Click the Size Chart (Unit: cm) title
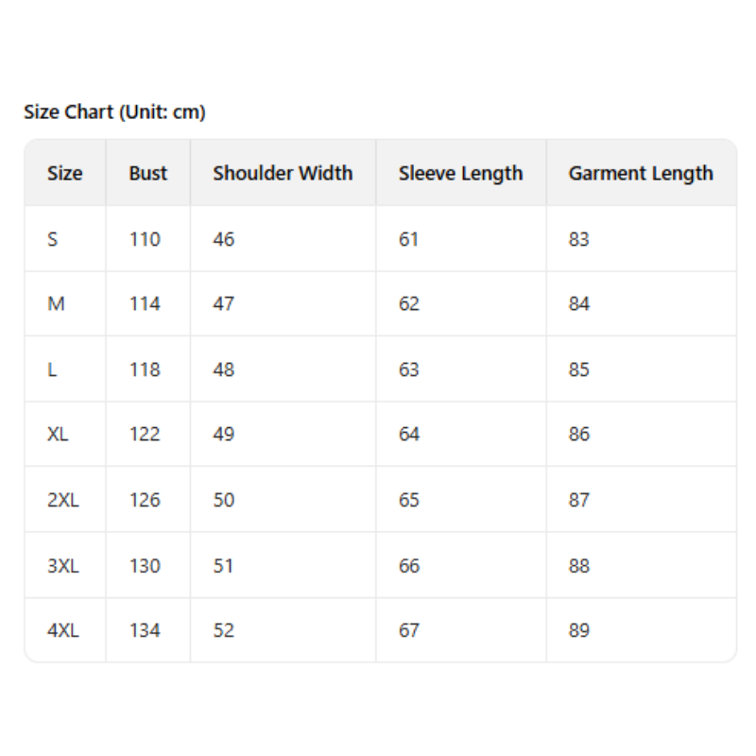The image size is (756, 756). [114, 112]
